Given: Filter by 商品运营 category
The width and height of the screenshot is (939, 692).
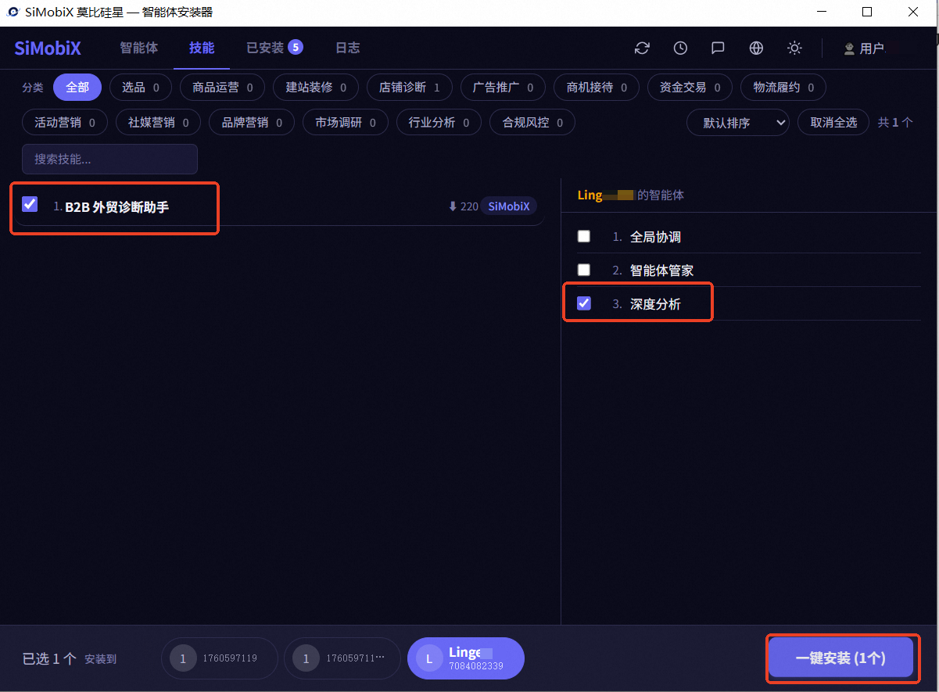Looking at the screenshot, I should click(223, 88).
